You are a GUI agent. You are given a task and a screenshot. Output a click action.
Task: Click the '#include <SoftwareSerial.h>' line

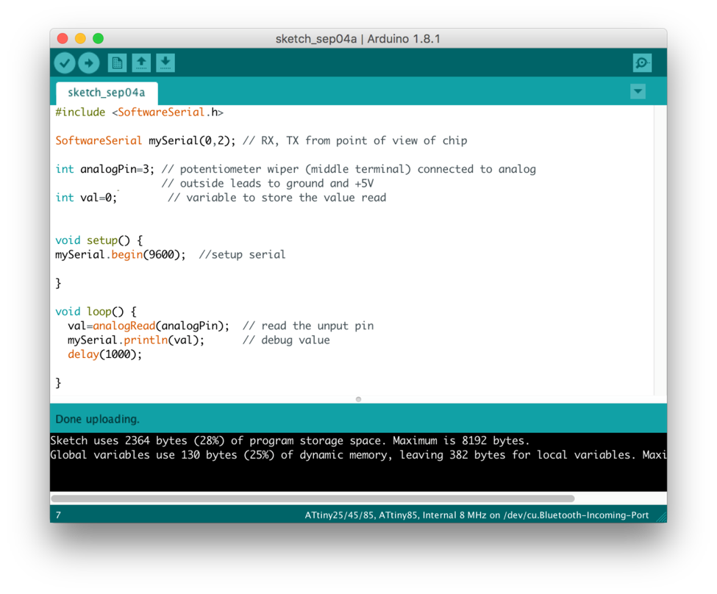[140, 112]
